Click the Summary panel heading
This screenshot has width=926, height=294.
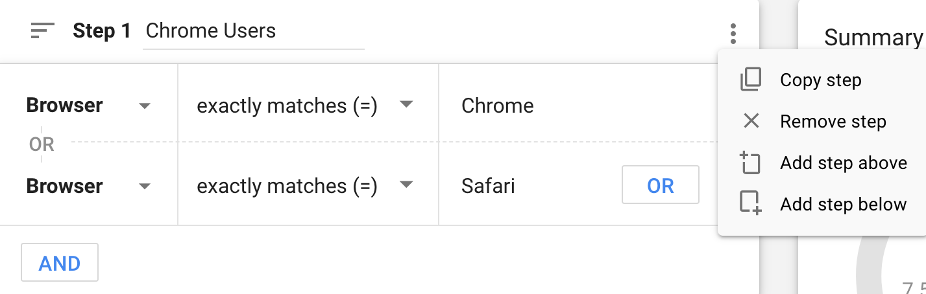pyautogui.click(x=873, y=38)
